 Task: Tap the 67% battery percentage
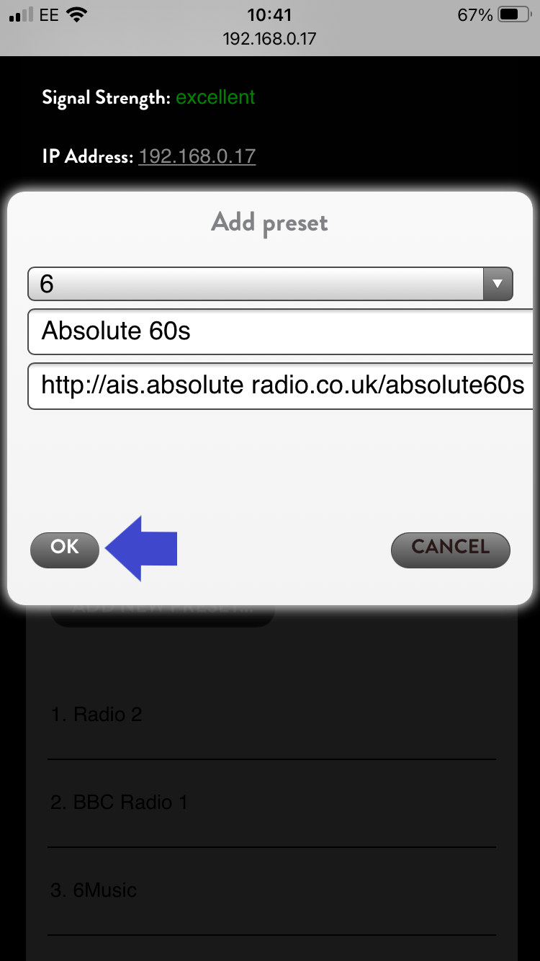point(474,14)
